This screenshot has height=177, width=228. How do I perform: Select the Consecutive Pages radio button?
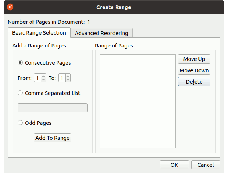(20, 63)
